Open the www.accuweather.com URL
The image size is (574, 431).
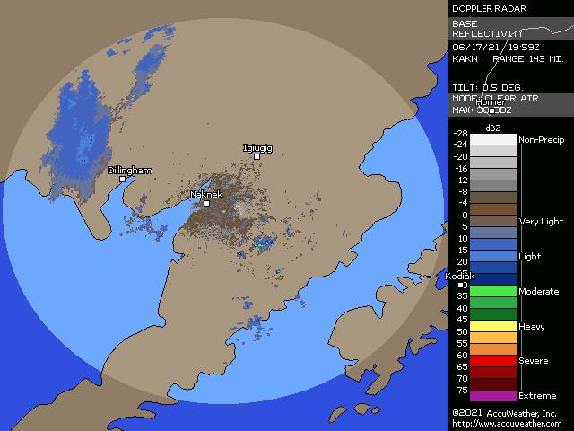pyautogui.click(x=507, y=424)
